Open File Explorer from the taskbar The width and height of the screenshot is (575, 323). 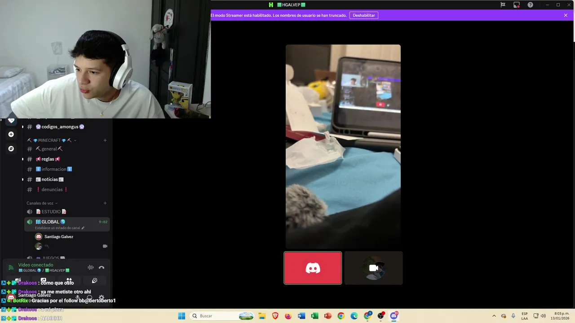coord(262,316)
